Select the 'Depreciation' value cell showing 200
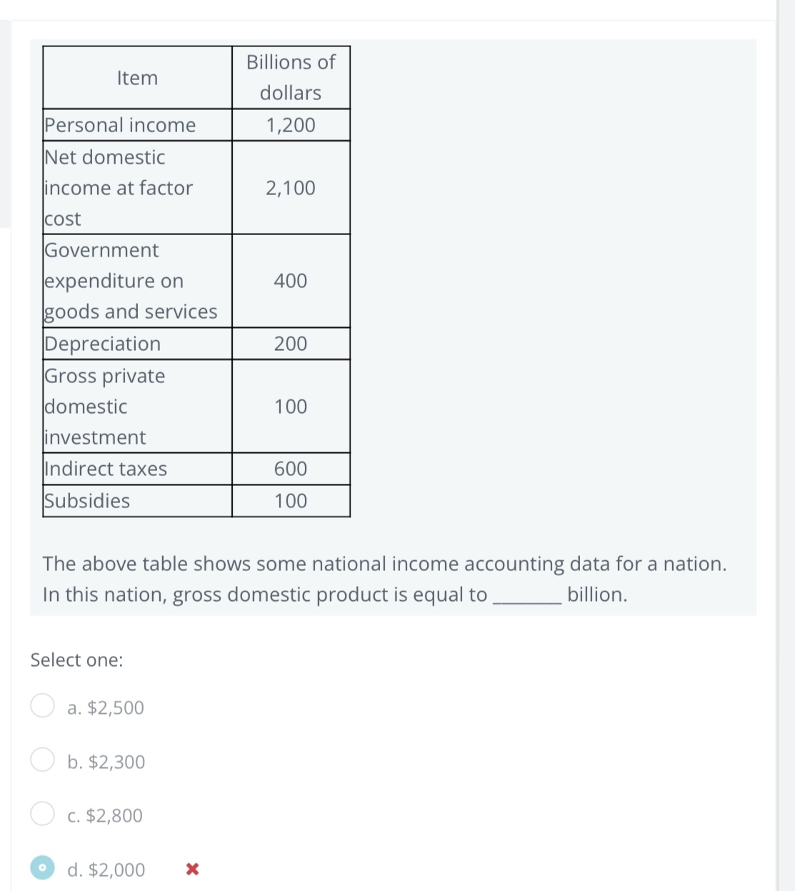This screenshot has height=891, width=795. point(291,344)
